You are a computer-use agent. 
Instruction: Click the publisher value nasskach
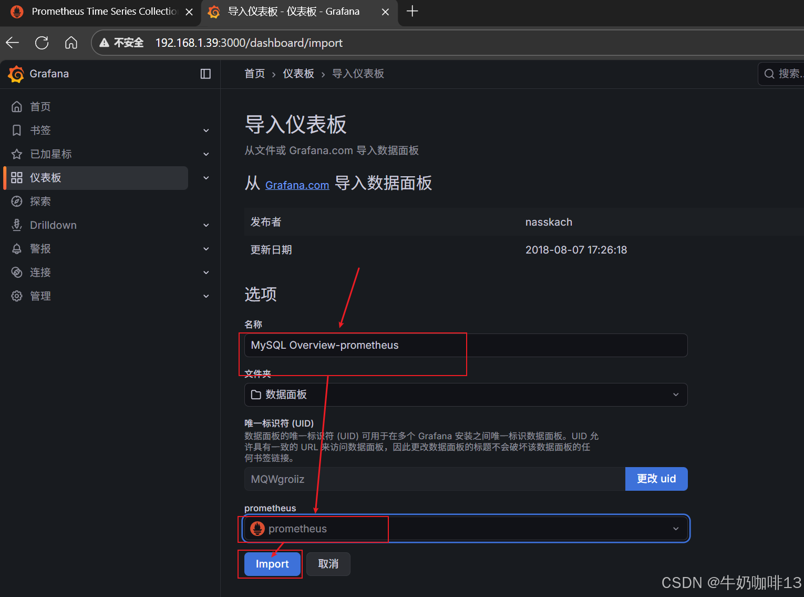(x=549, y=222)
